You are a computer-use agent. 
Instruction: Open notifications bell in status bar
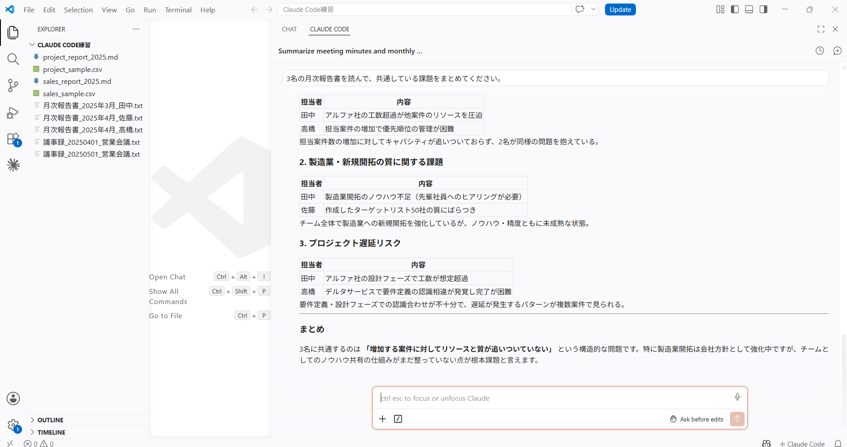tap(838, 443)
